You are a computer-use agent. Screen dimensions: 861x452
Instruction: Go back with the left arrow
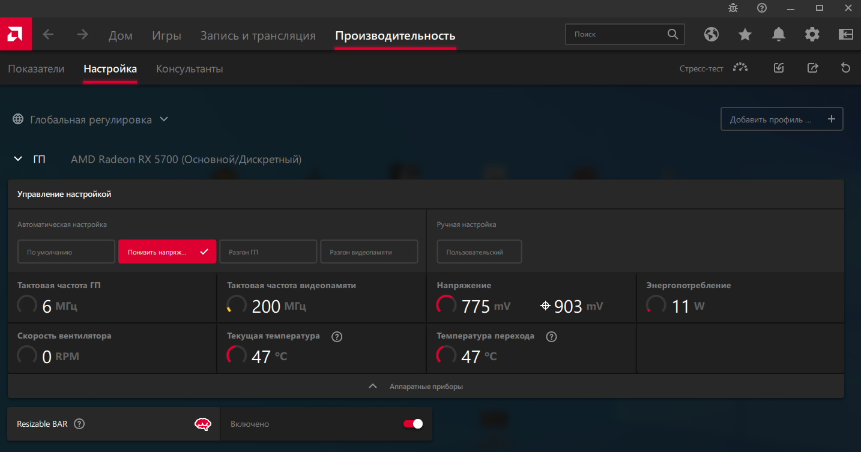pos(48,35)
